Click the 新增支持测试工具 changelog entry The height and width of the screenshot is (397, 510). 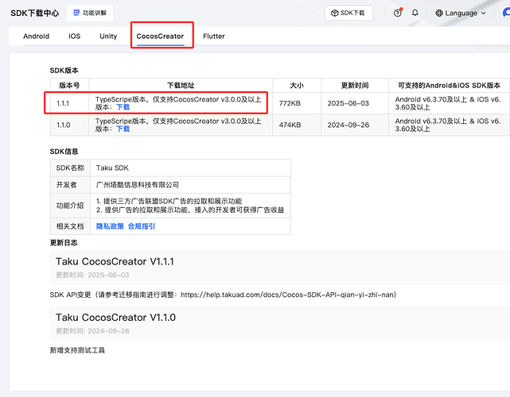pyautogui.click(x=77, y=350)
